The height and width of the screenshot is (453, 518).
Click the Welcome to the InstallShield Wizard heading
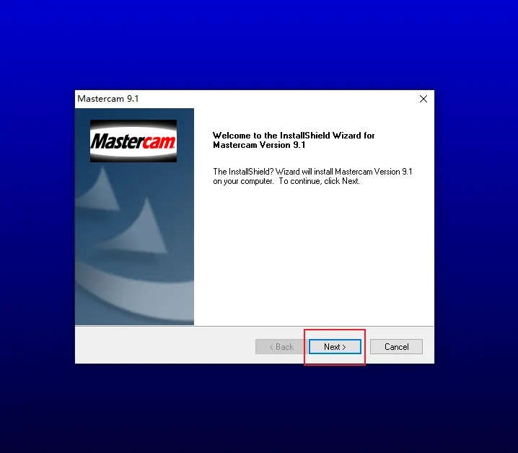coord(294,140)
